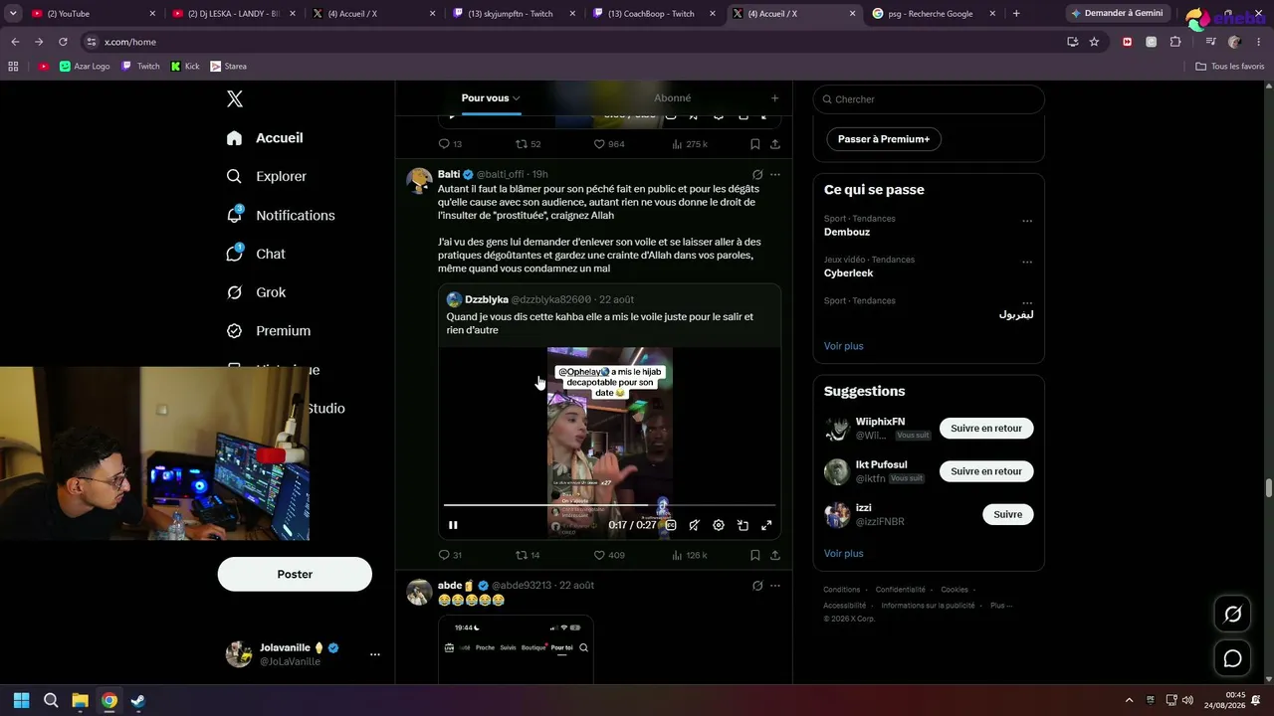This screenshot has width=1274, height=716.
Task: Switch to the Dj LESKA - LANDY tab
Action: (x=233, y=13)
